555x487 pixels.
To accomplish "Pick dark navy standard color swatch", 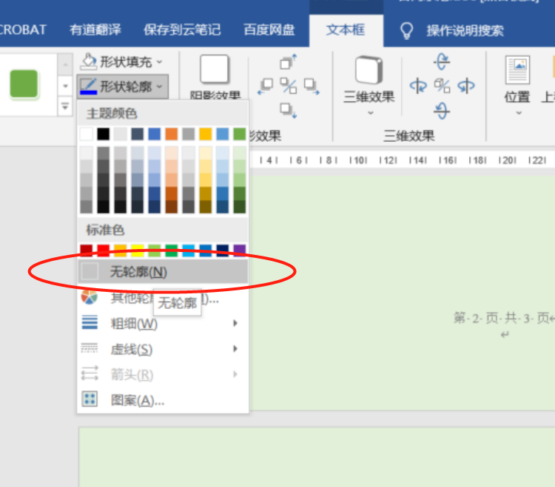I will [223, 251].
